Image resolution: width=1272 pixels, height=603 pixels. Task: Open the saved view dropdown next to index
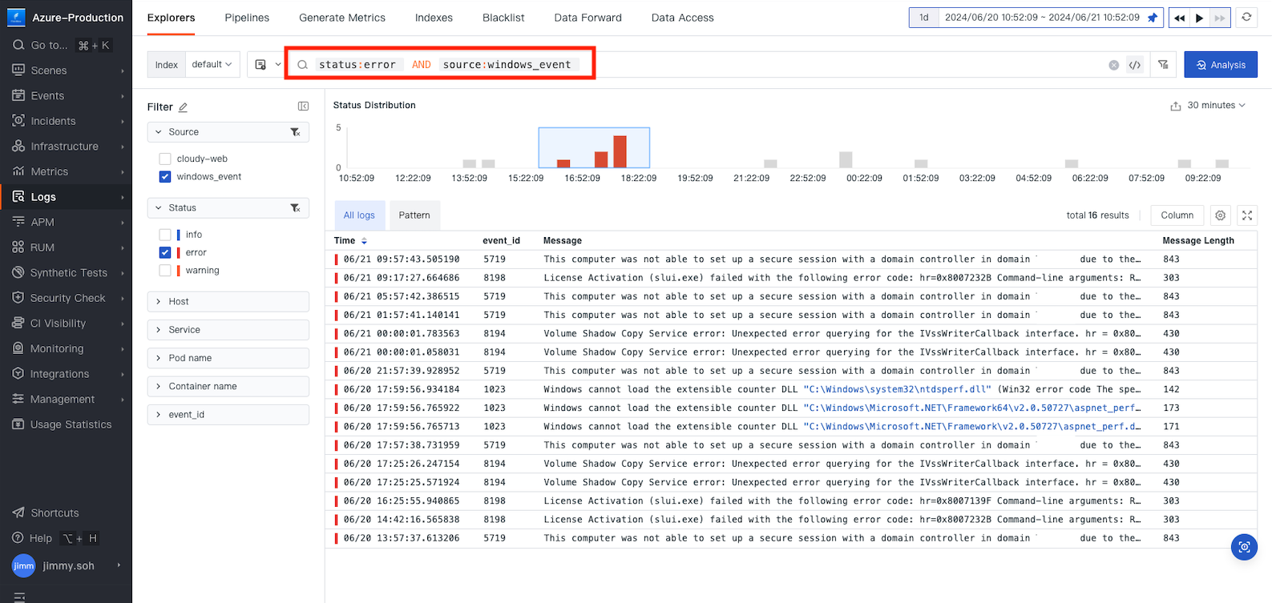tap(268, 65)
